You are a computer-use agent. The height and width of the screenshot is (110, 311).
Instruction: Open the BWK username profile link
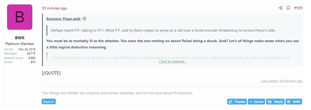20,38
